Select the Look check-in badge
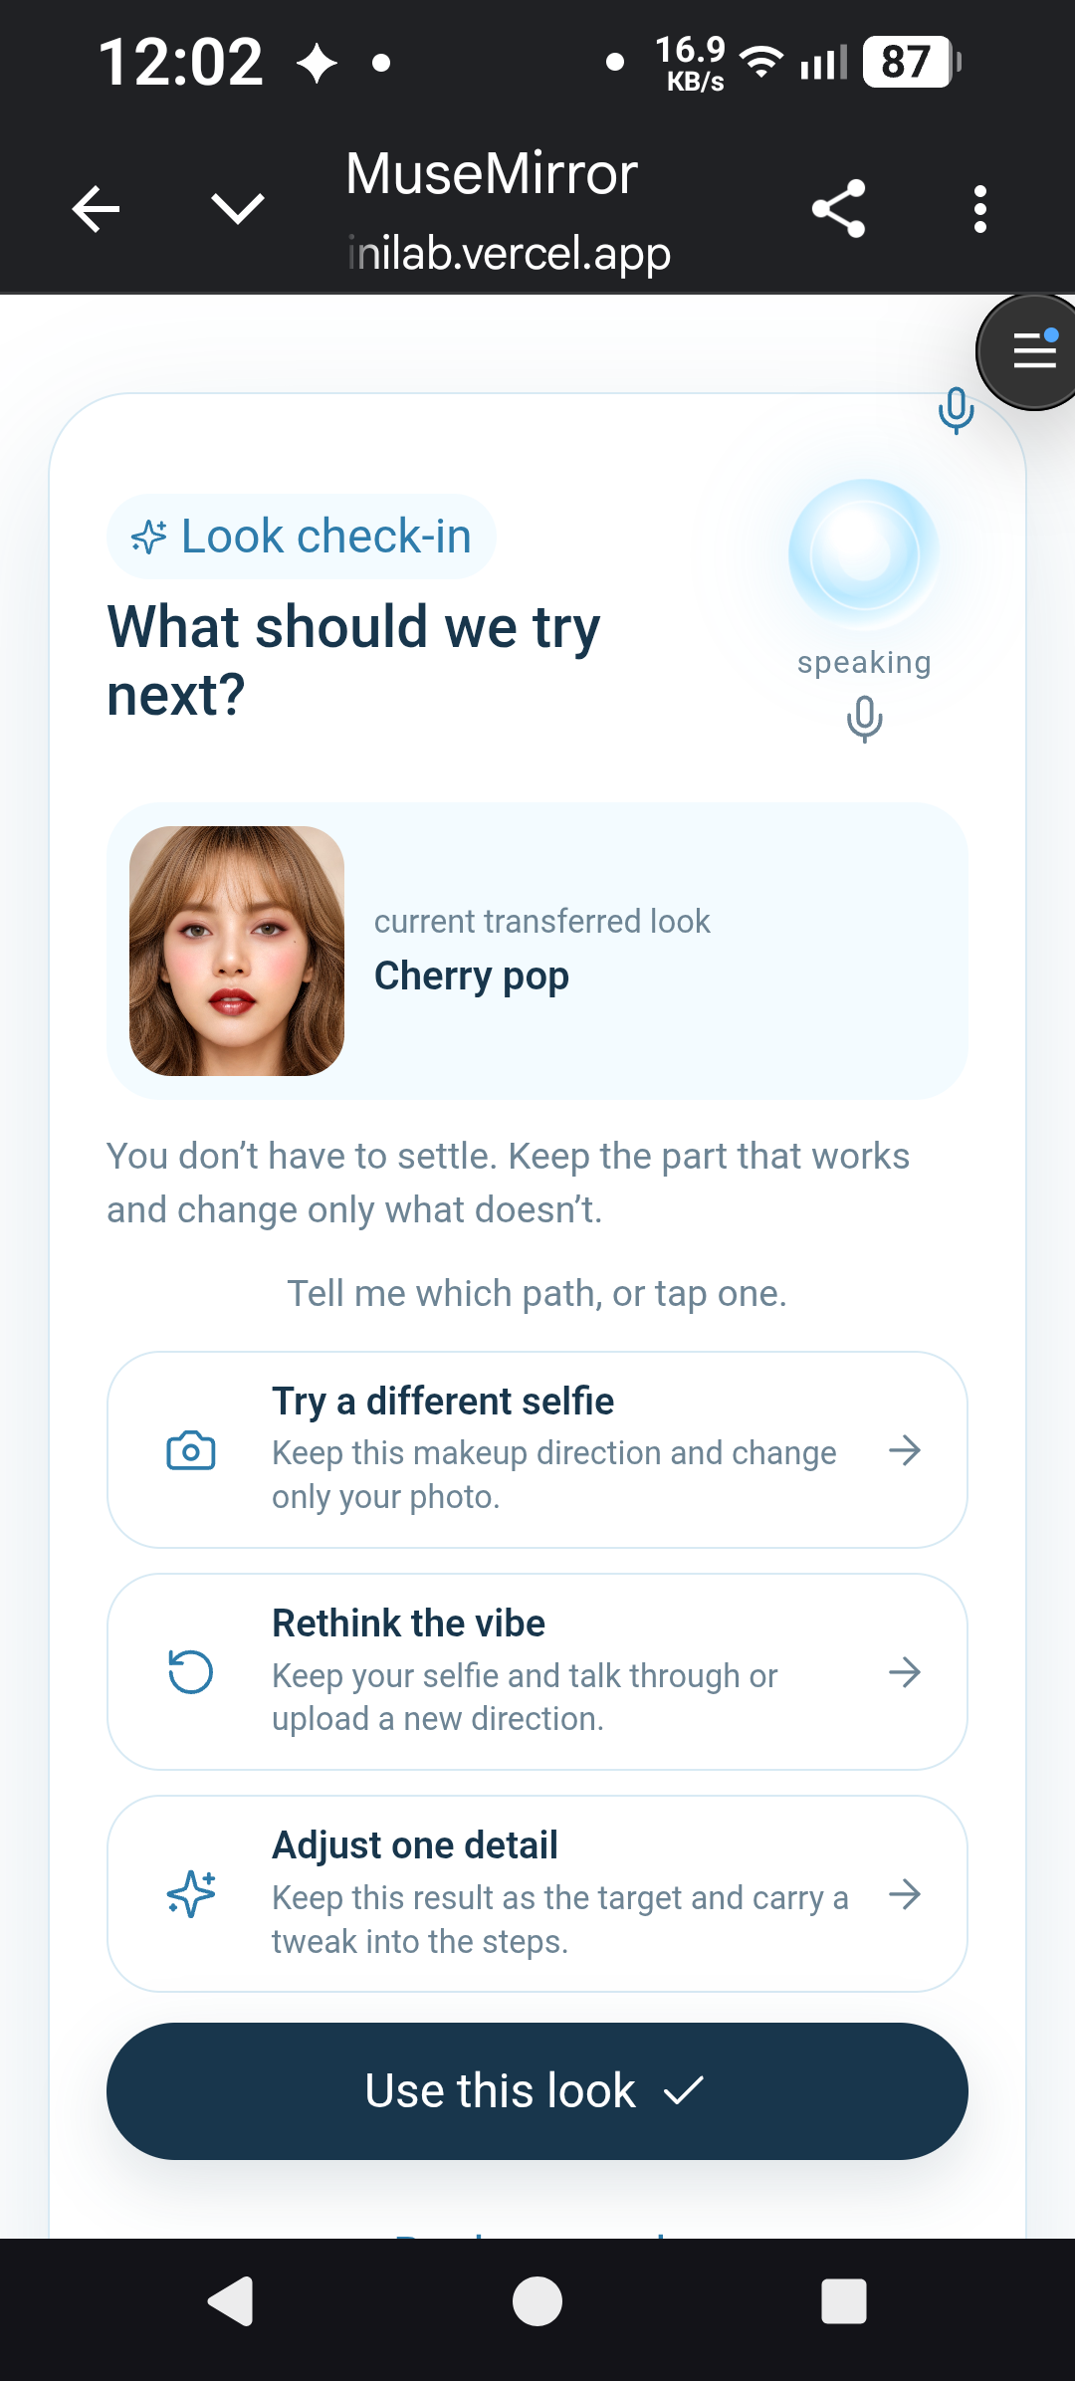 pos(302,537)
